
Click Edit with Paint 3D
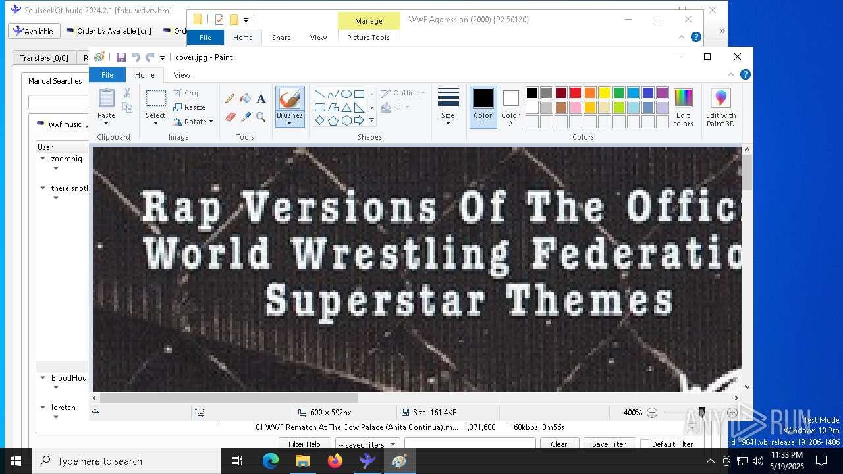point(721,107)
